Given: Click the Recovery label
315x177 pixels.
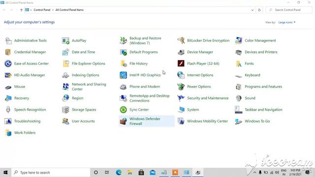Looking at the screenshot, I should 22,98.
